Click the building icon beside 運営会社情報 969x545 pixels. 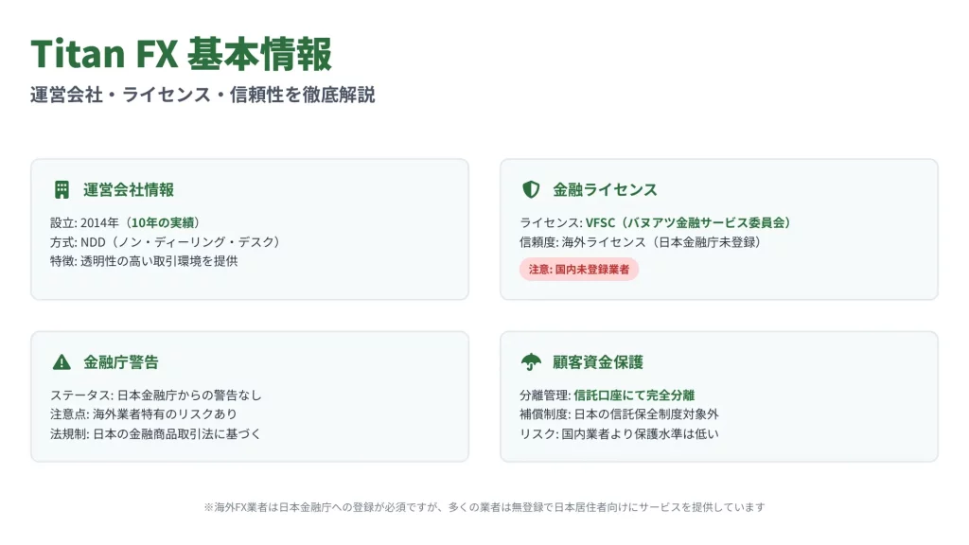62,190
